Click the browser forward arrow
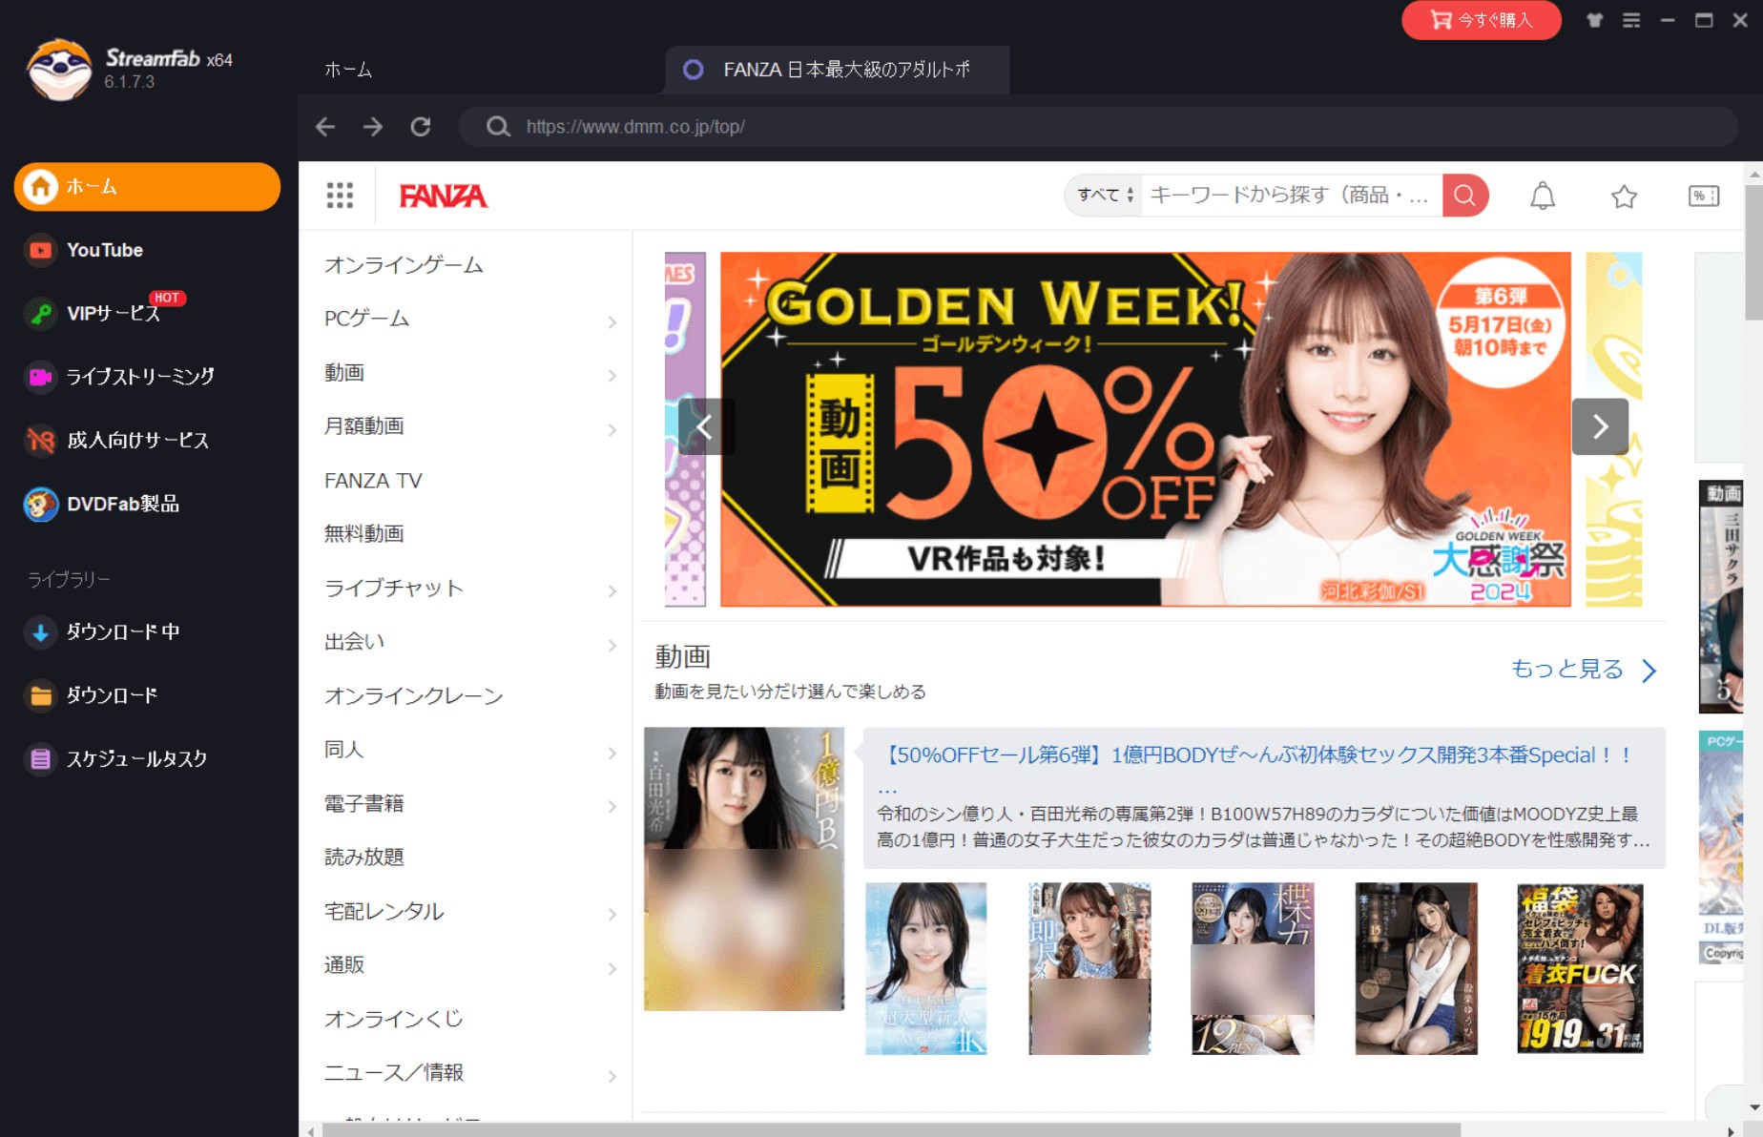 [x=373, y=127]
